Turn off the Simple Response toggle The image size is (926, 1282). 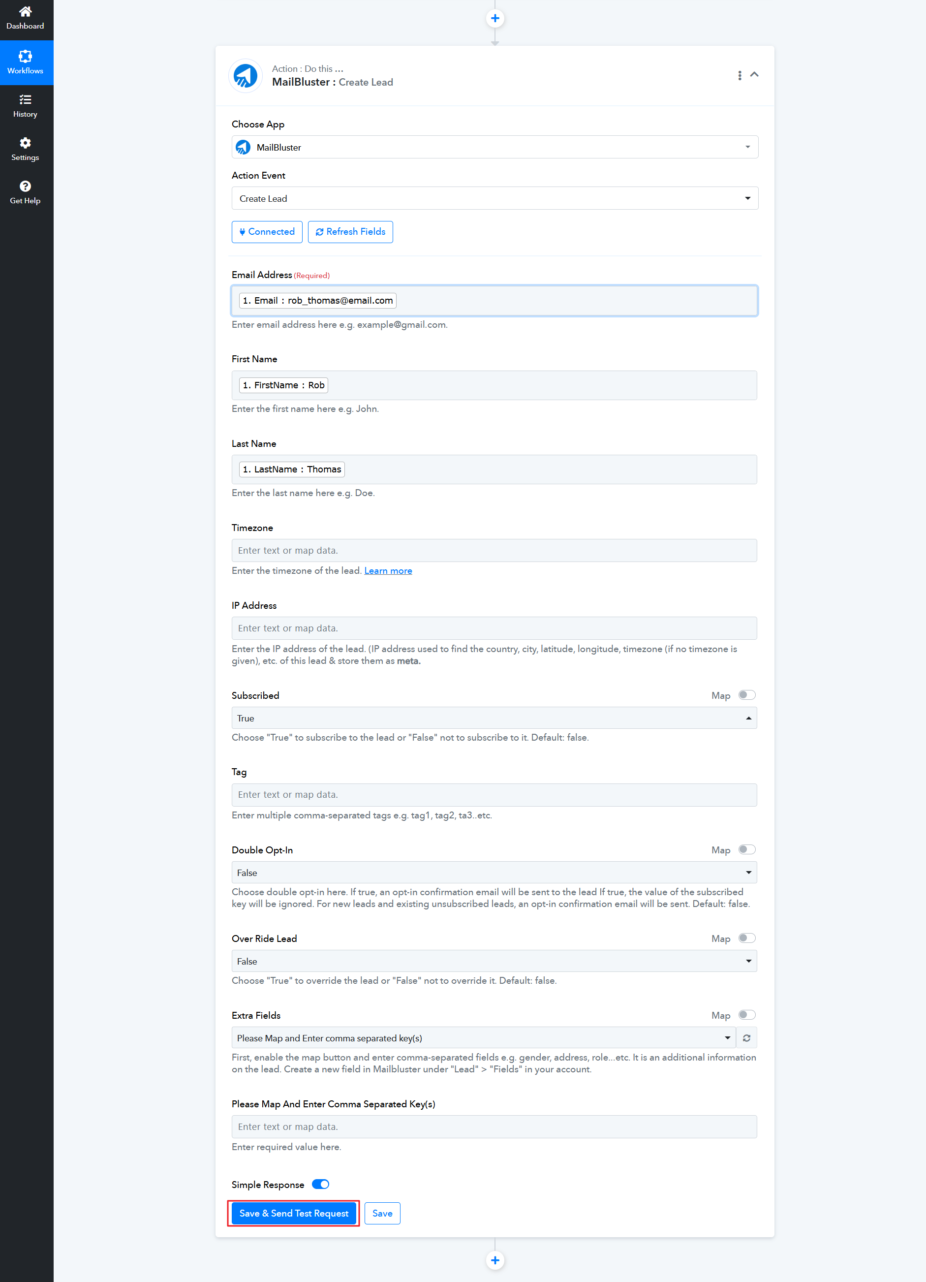tap(320, 1184)
